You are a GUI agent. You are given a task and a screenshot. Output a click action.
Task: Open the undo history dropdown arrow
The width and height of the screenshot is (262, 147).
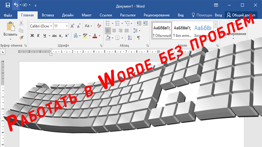click(x=20, y=5)
